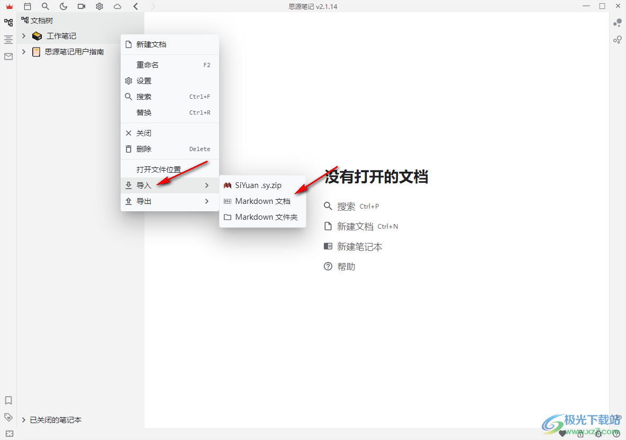Click the cloud sync icon

[x=117, y=6]
